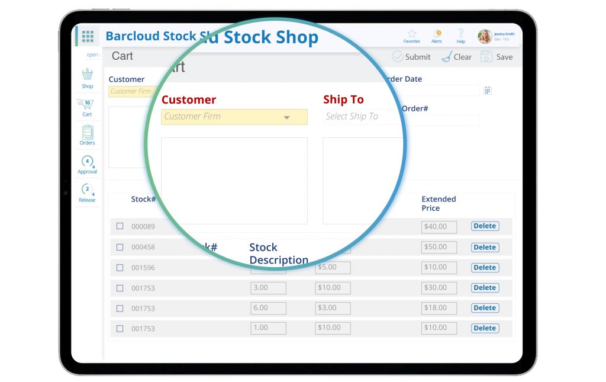Clear the cart with the broom button
This screenshot has width=606, height=382.
click(x=457, y=57)
